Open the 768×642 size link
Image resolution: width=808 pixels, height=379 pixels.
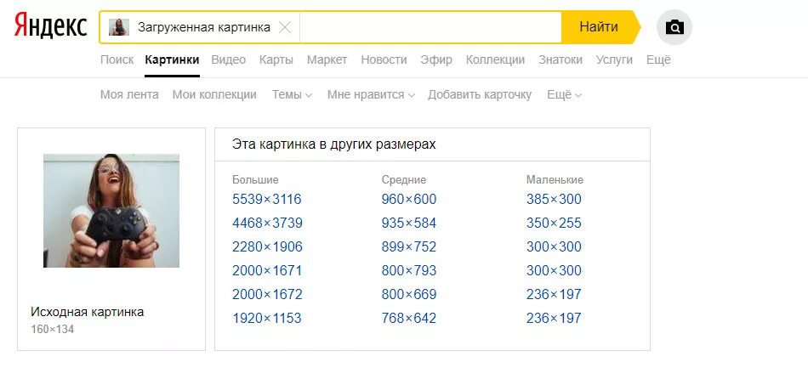(409, 318)
